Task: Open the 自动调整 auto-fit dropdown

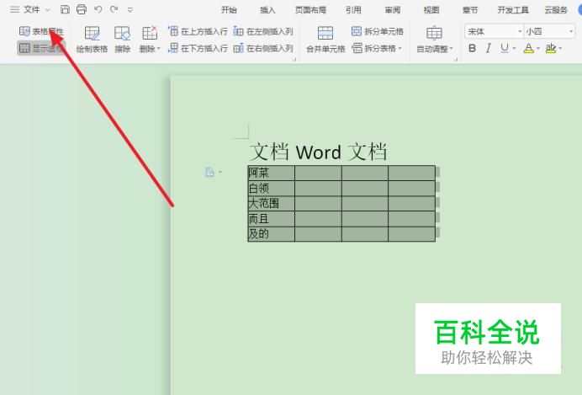Action: [434, 40]
